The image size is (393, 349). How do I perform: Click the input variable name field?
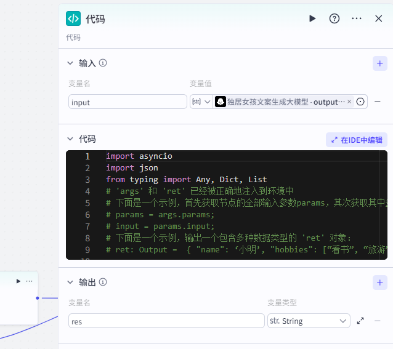128,102
